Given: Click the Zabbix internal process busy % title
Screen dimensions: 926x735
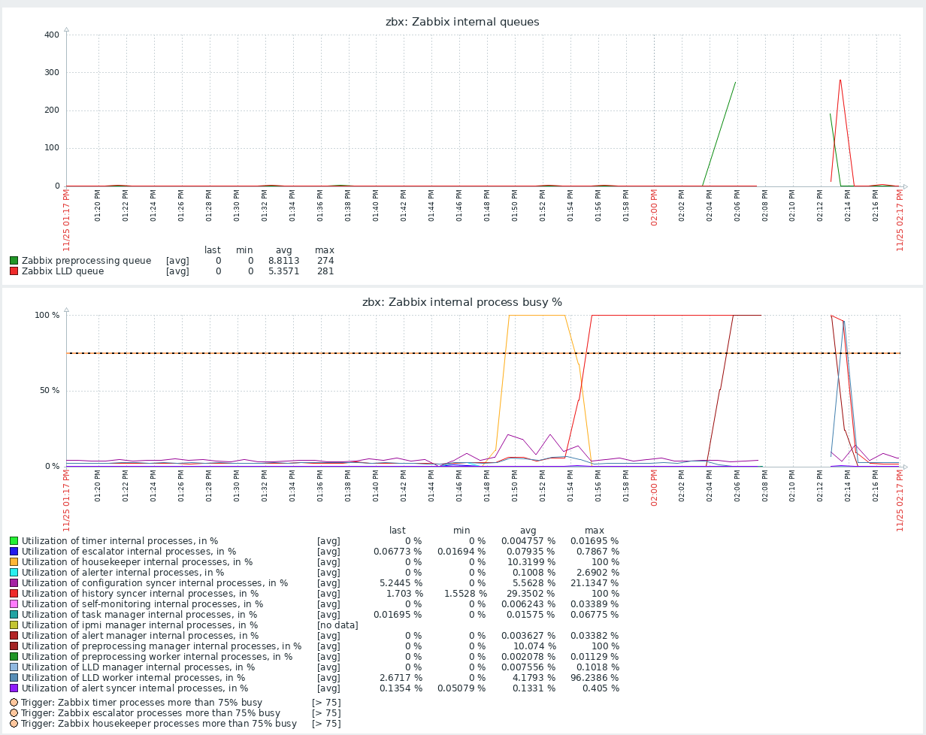Looking at the screenshot, I should pyautogui.click(x=462, y=302).
